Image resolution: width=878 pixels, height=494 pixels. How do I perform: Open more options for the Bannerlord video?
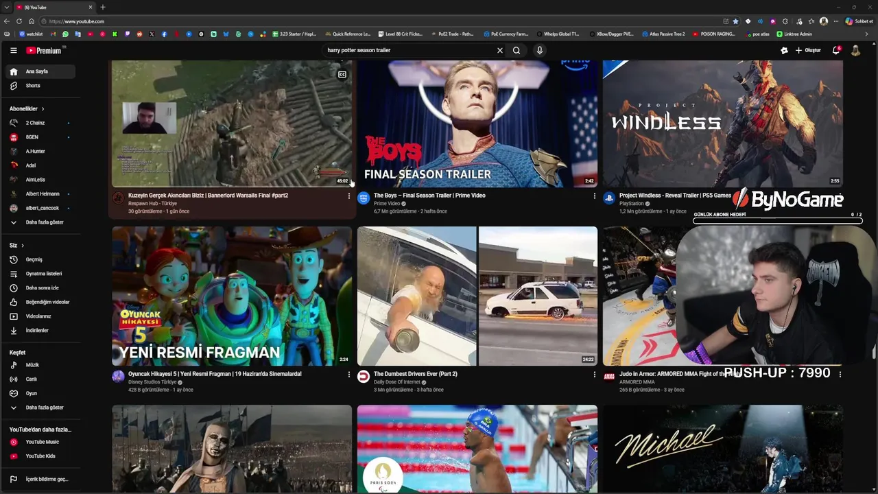[x=348, y=196]
